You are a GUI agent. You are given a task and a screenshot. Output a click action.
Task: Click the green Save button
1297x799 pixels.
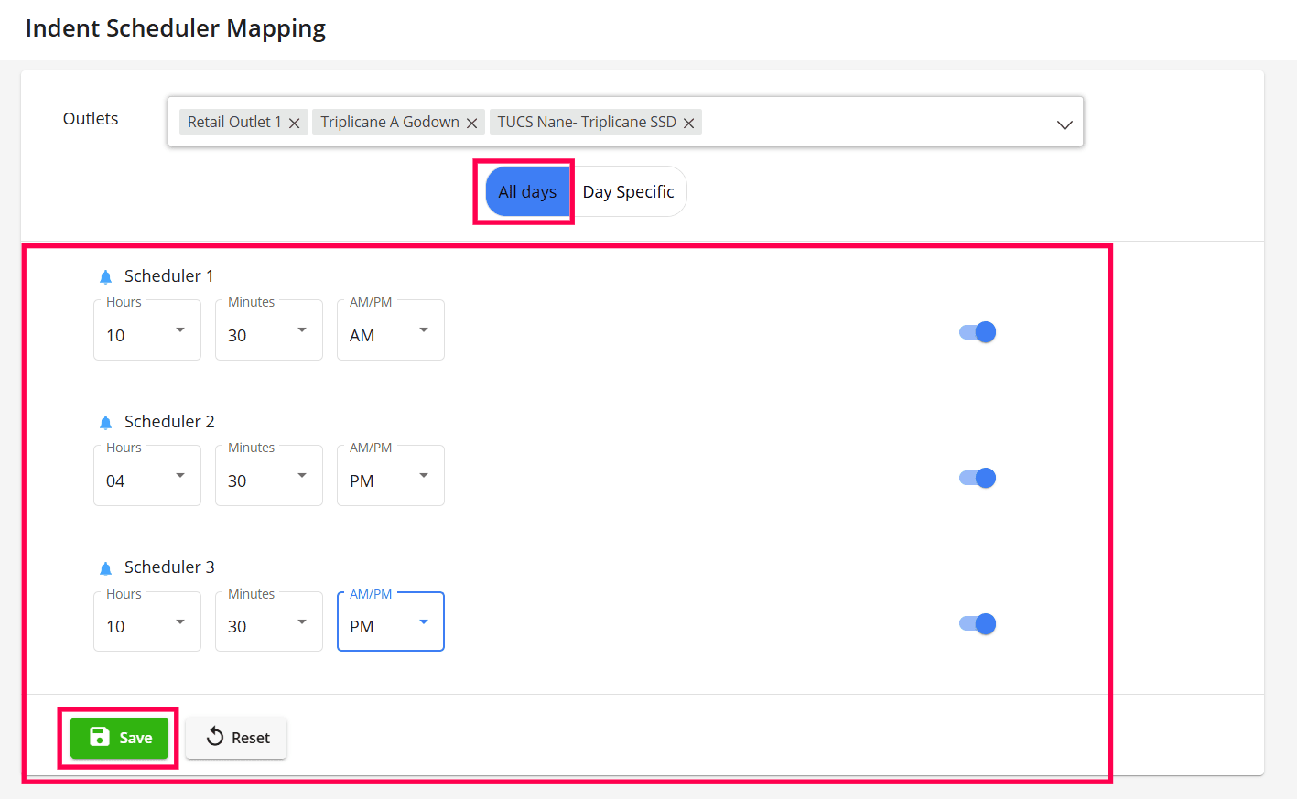[120, 738]
